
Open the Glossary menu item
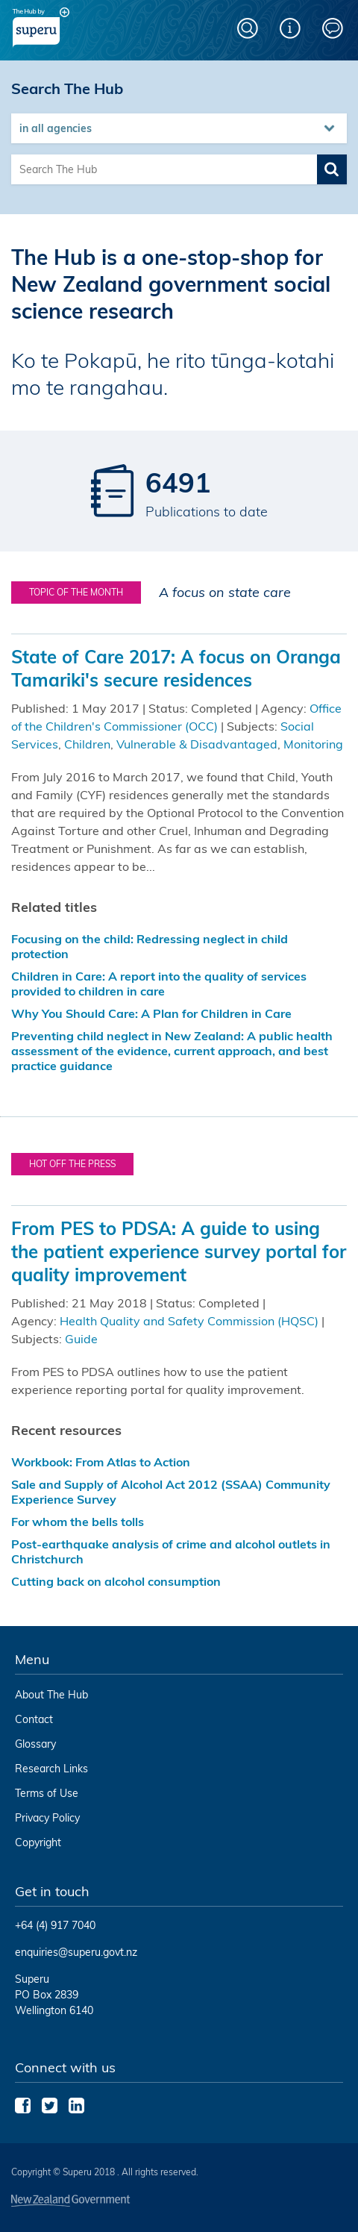[x=36, y=1743]
